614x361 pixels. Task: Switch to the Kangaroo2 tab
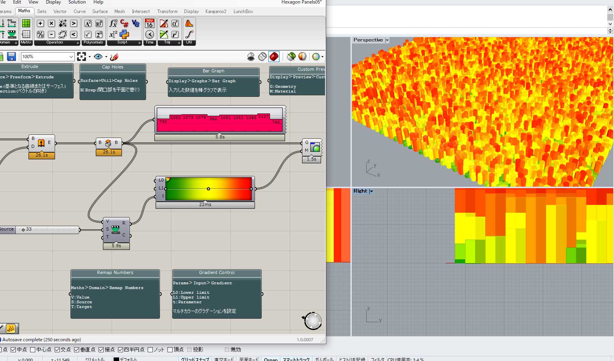(216, 11)
